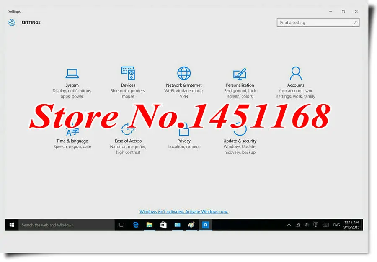377x262 pixels.
Task: Click 'Display, notifications, apps, power' description
Action: click(72, 93)
